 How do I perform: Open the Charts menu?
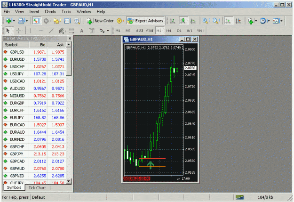tap(50, 12)
